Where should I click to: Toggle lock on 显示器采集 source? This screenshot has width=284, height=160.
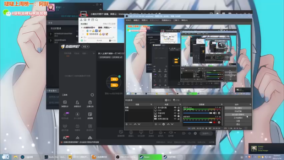pos(179,108)
